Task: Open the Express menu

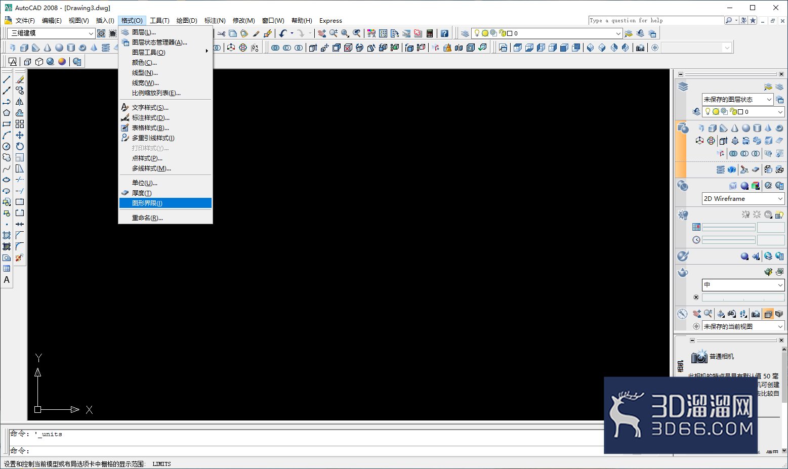Action: [330, 21]
